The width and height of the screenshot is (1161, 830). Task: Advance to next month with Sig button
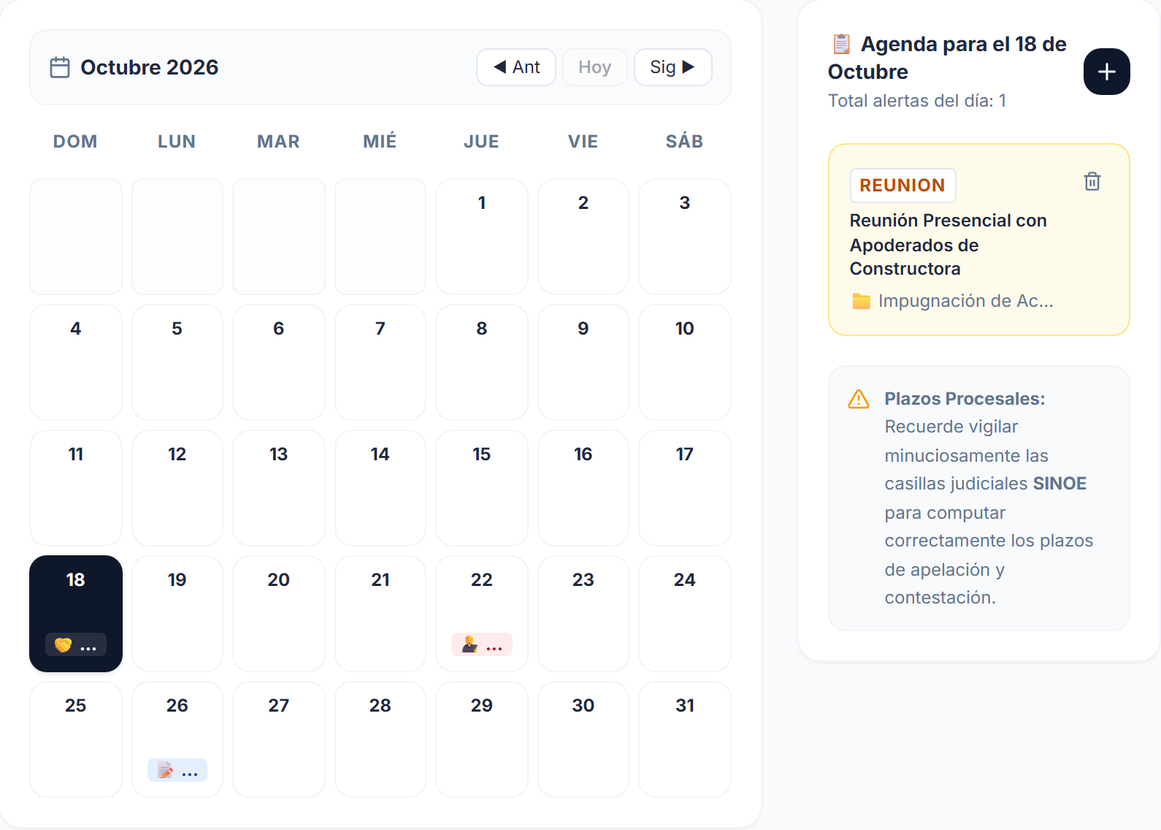[673, 67]
